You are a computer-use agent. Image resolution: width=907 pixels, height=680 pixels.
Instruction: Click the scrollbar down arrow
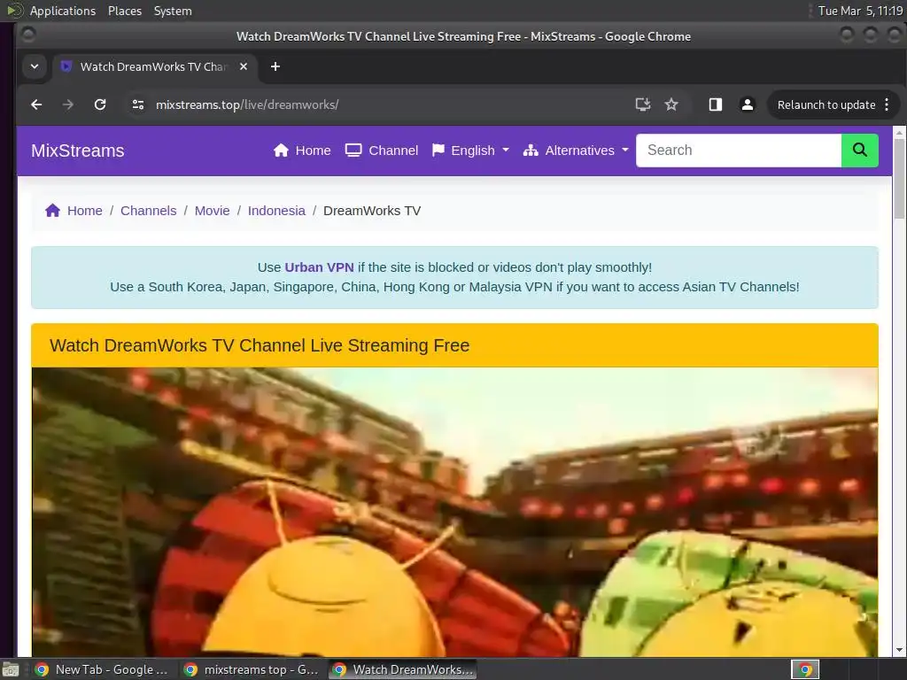(899, 650)
